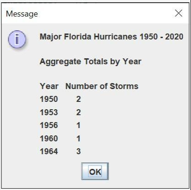Click the Year column header
191x190 pixels.
tap(49, 86)
